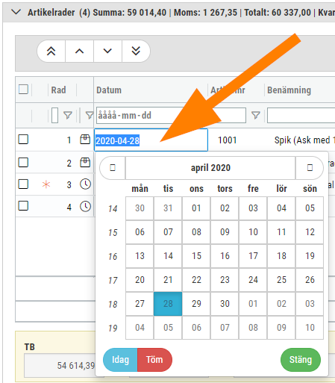Go to next month in calendar
The height and width of the screenshot is (383, 335).
310,168
